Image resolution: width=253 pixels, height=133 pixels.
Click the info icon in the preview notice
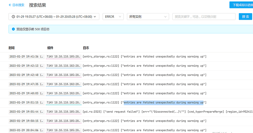point(14,29)
